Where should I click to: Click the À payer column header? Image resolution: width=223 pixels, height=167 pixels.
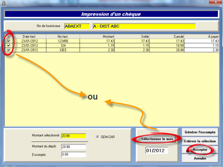click(202, 36)
